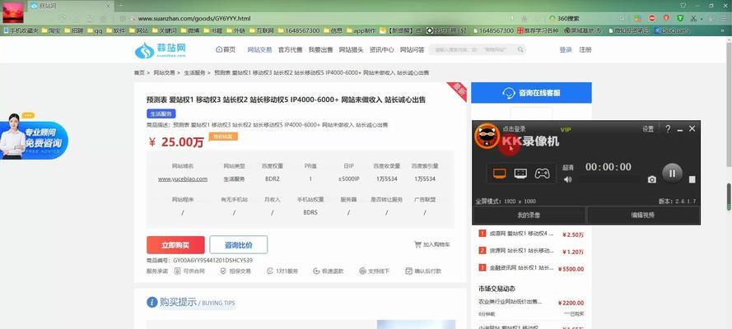Open 外链 bookmarks folder
The width and height of the screenshot is (732, 329).
click(x=235, y=30)
